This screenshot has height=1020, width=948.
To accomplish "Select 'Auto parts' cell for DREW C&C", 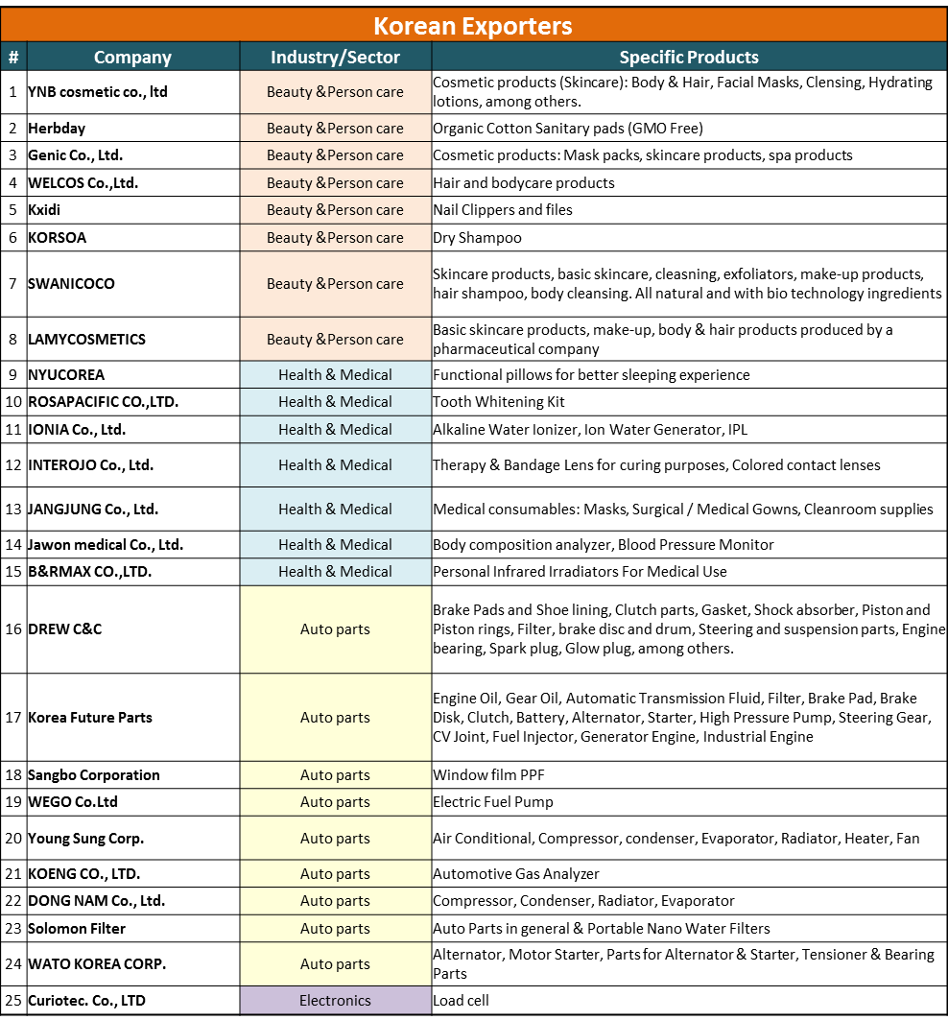I will (335, 629).
